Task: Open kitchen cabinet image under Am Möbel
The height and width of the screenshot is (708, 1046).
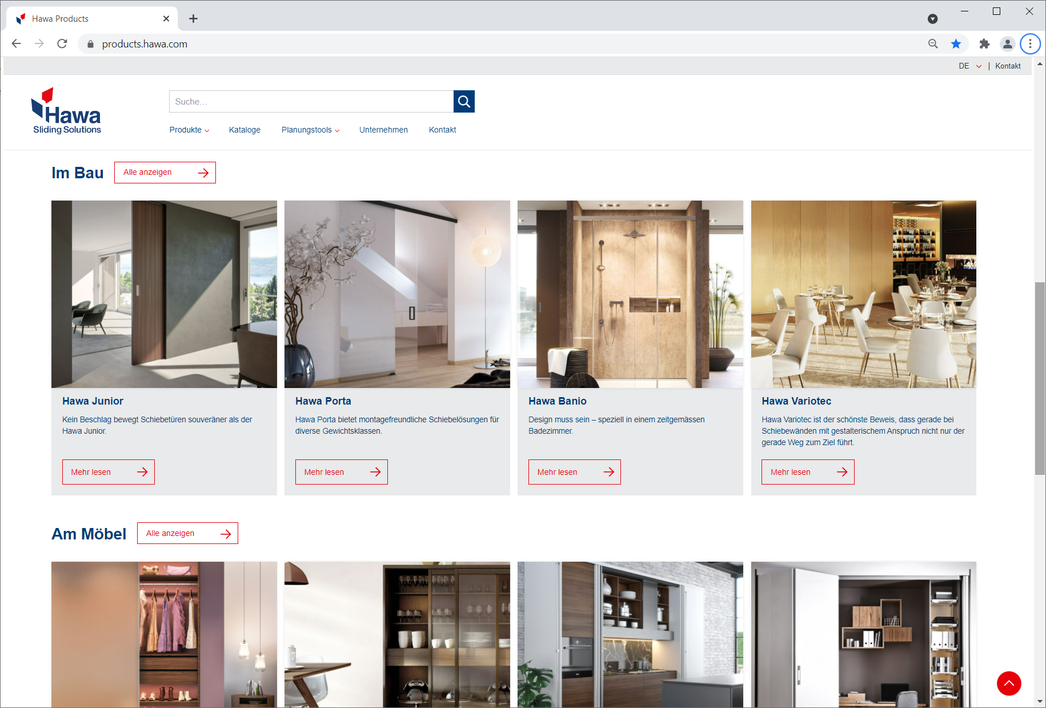Action: click(x=630, y=634)
